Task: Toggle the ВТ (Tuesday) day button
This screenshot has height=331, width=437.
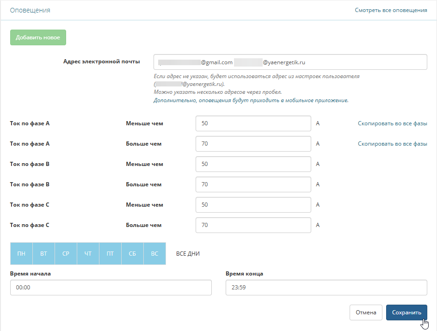Action: point(43,254)
